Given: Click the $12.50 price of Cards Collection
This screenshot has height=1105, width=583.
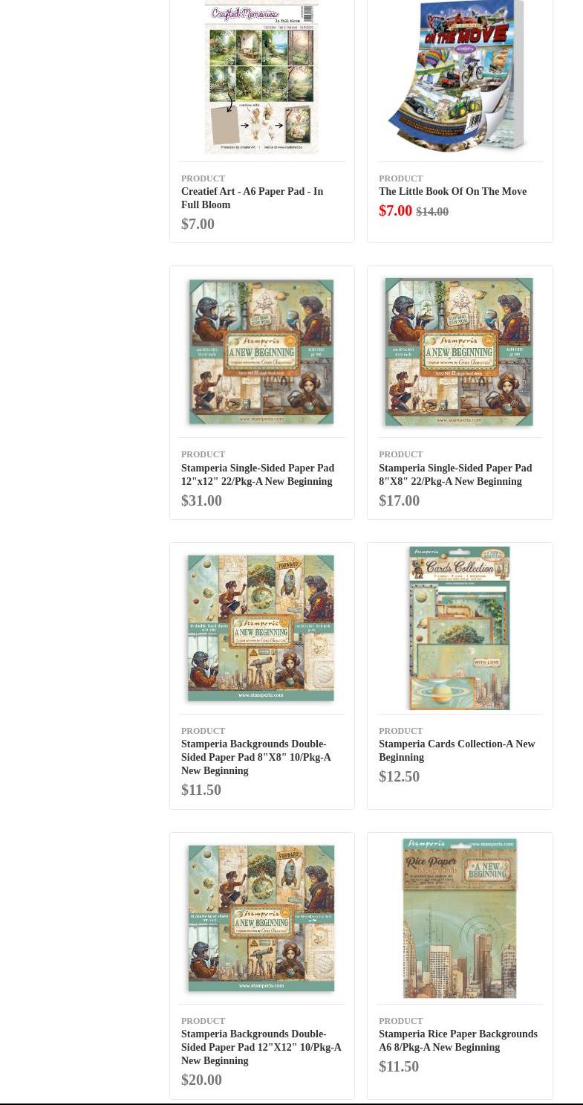Looking at the screenshot, I should tap(399, 776).
